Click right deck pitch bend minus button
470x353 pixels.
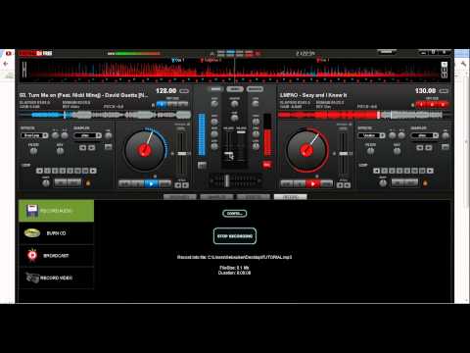pyautogui.click(x=340, y=185)
